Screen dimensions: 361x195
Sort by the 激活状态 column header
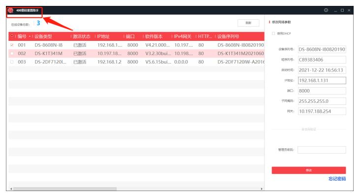click(x=82, y=36)
